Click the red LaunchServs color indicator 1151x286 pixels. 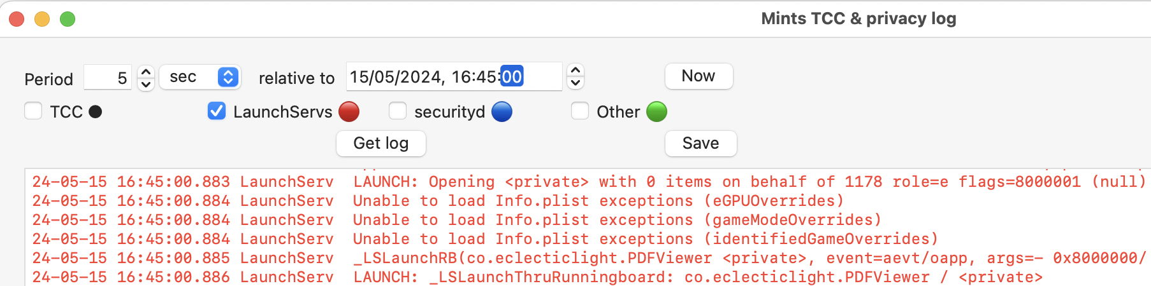[x=349, y=112]
